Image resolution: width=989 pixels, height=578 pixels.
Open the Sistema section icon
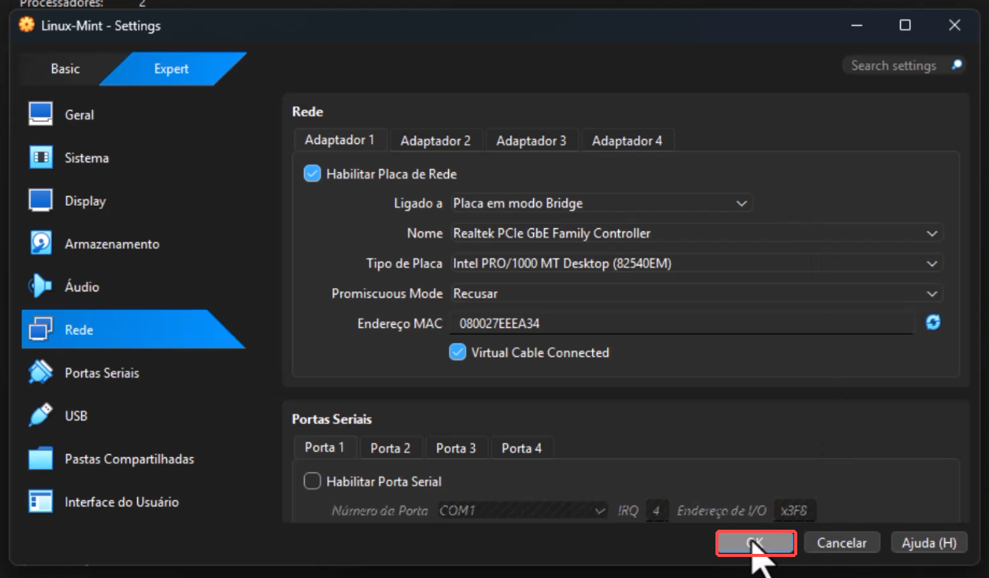click(x=41, y=157)
